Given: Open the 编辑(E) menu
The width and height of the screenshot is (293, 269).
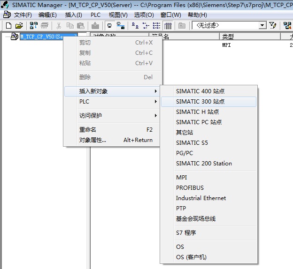Looking at the screenshot, I should [47, 15].
